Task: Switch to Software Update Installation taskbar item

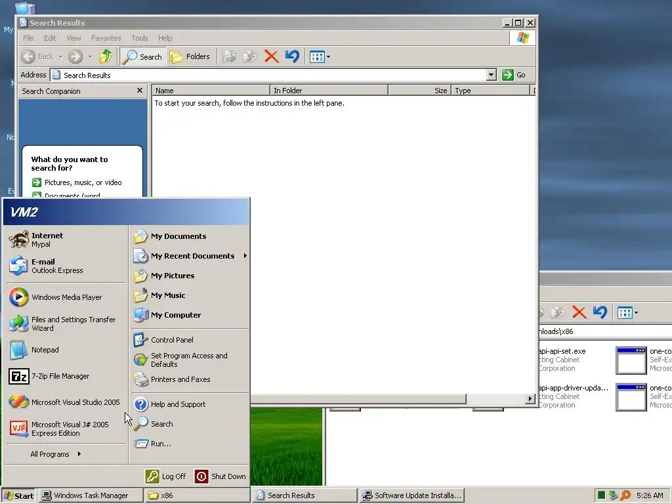Action: 412,495
